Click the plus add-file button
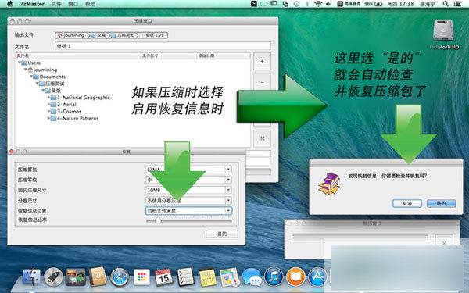The height and width of the screenshot is (293, 469). tap(263, 61)
